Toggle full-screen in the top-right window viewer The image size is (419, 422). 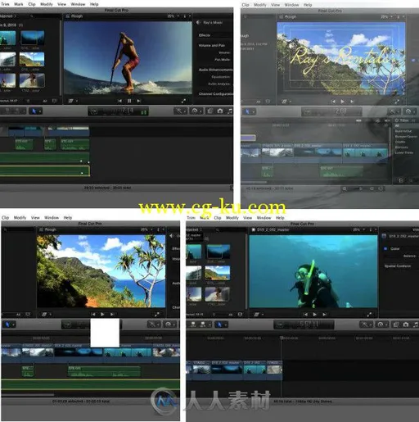coord(397,102)
